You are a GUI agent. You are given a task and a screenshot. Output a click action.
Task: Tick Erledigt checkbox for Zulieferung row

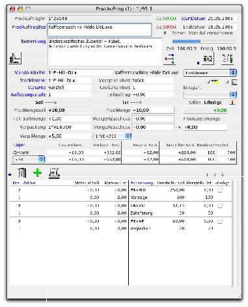click(220, 206)
